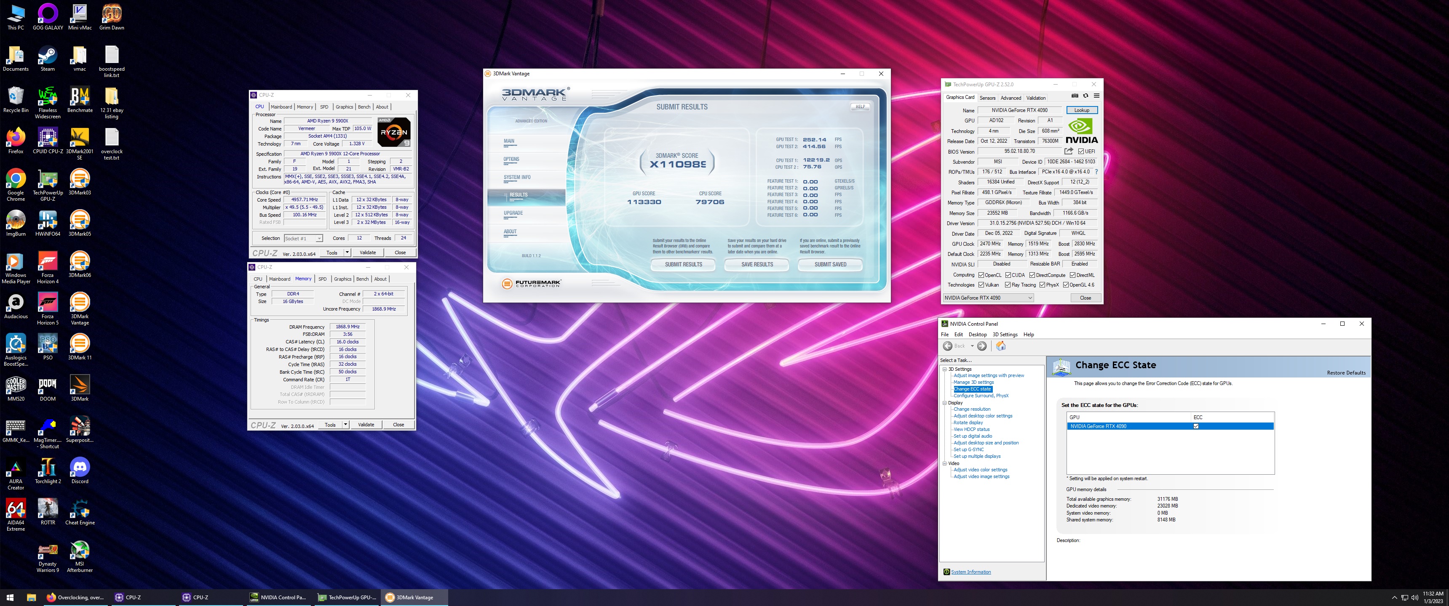Uncheck ECC checkbox for RTX 4090
The height and width of the screenshot is (606, 1449).
click(x=1196, y=426)
